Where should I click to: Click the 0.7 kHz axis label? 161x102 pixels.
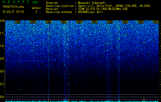[x=2, y=84]
